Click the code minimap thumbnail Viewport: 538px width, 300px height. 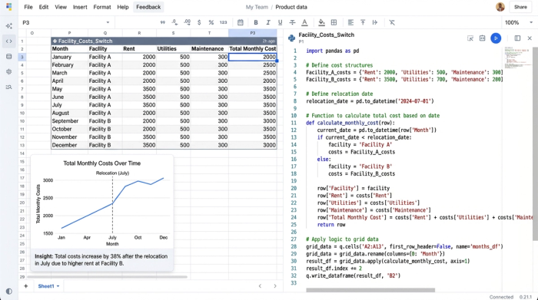coord(517,58)
